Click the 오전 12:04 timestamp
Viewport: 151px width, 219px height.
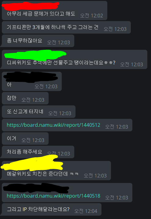coord(86,211)
